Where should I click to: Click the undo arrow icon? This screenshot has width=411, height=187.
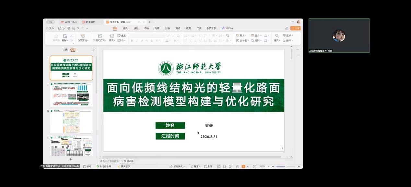click(x=78, y=28)
